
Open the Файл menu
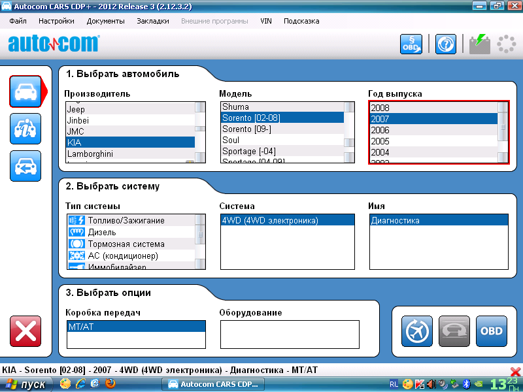click(18, 21)
